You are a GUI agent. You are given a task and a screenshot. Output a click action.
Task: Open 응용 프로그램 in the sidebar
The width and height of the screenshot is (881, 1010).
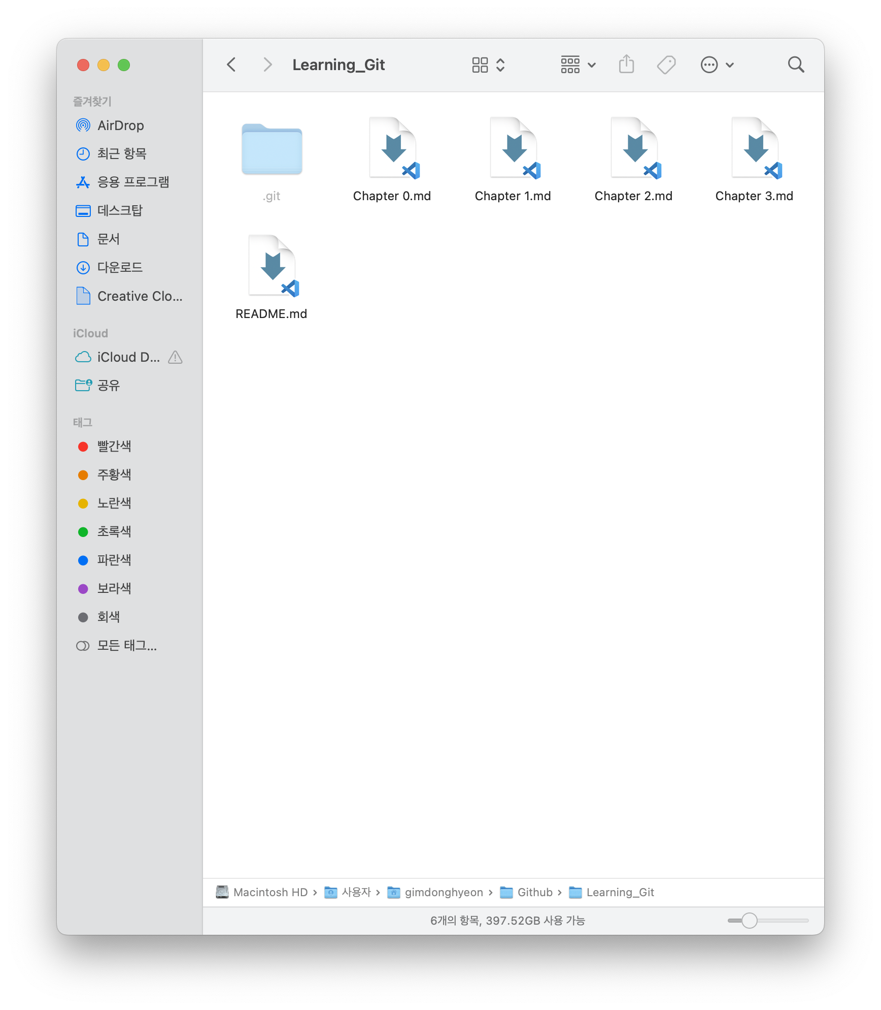(x=129, y=182)
